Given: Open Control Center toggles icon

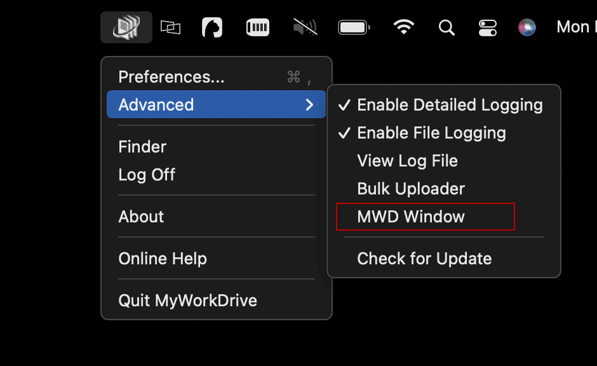Looking at the screenshot, I should pos(488,27).
